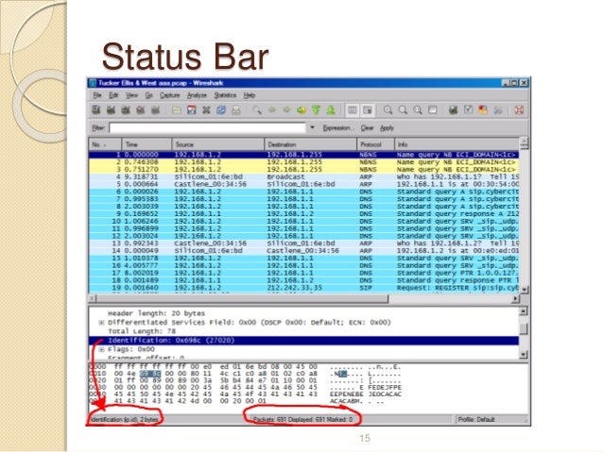The height and width of the screenshot is (452, 603).
Task: Open the Analyze menu
Action: click(x=197, y=95)
